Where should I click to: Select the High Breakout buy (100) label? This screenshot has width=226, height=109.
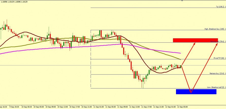click(x=214, y=29)
